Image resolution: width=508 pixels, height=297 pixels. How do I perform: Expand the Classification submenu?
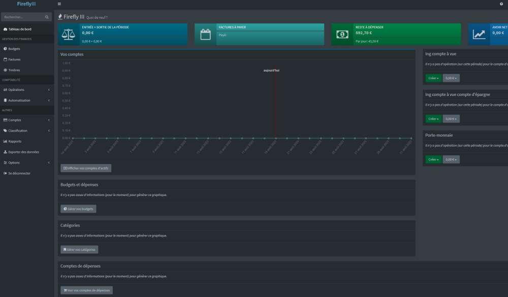click(x=27, y=131)
